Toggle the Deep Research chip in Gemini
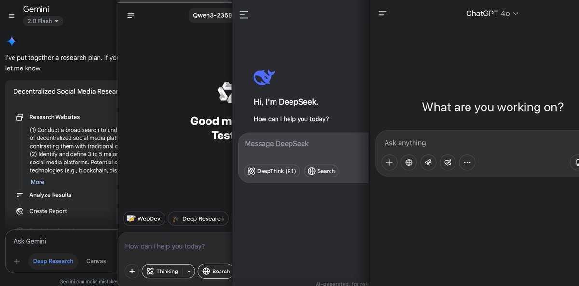The height and width of the screenshot is (286, 579). pyautogui.click(x=53, y=261)
